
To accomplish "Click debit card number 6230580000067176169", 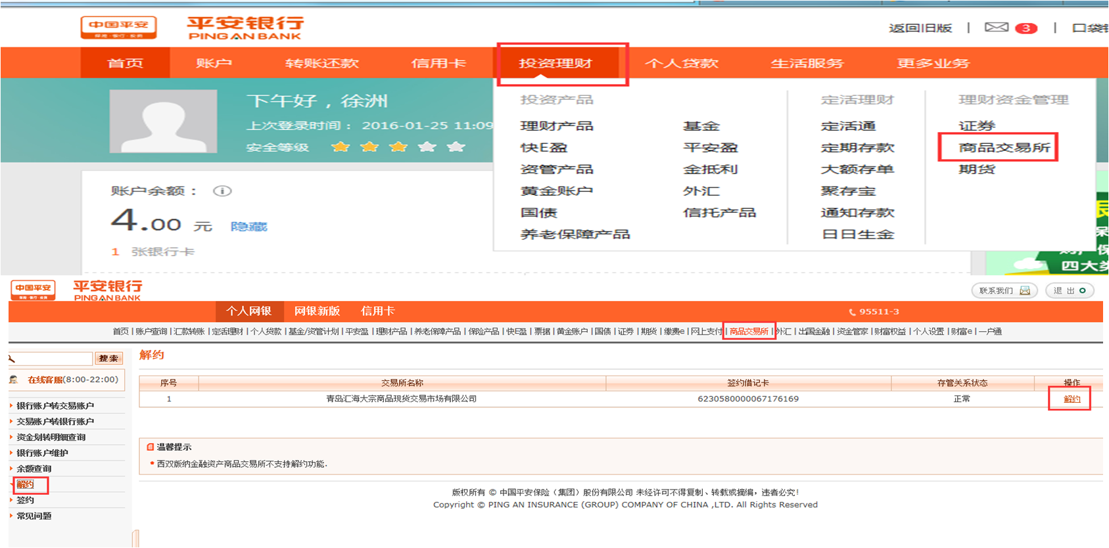I will pos(748,399).
